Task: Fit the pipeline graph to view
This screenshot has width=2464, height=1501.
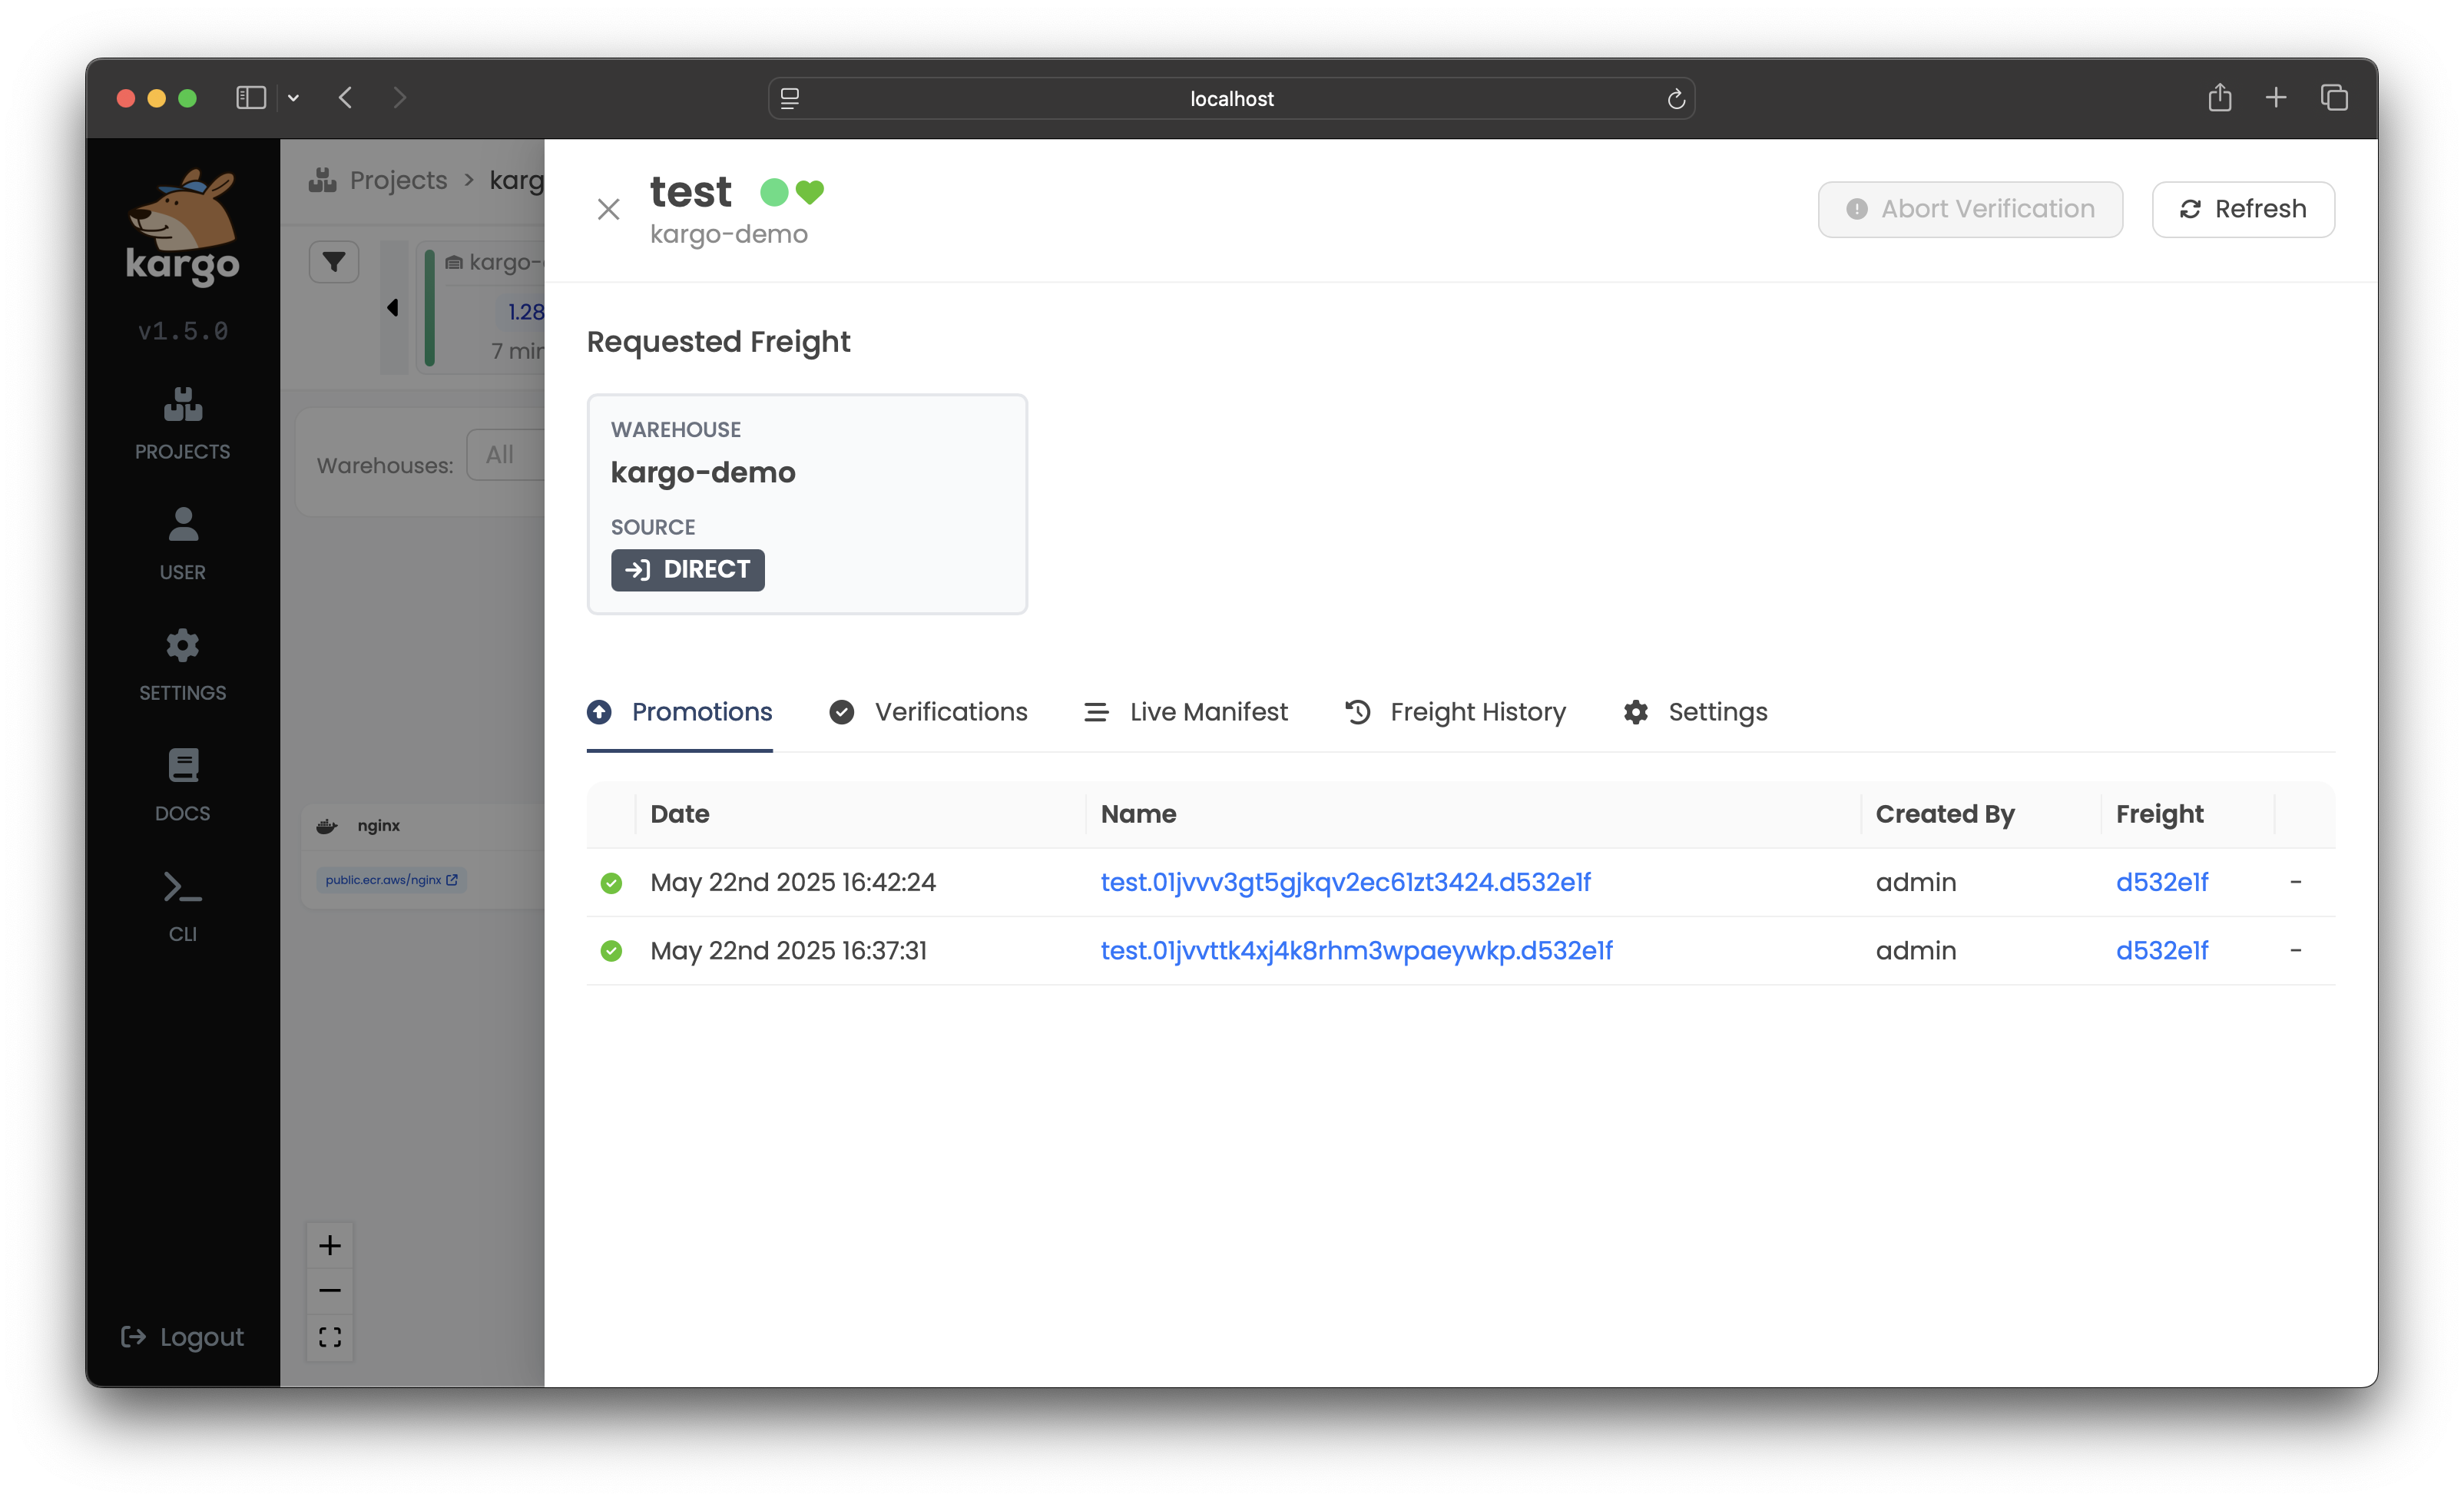Action: pos(330,1337)
